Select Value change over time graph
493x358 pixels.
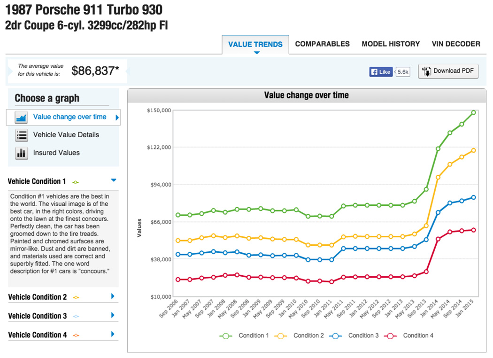[x=63, y=117]
